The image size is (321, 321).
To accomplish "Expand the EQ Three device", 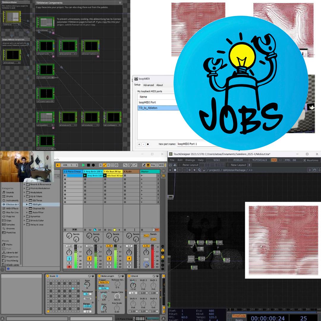I will tap(27, 200).
